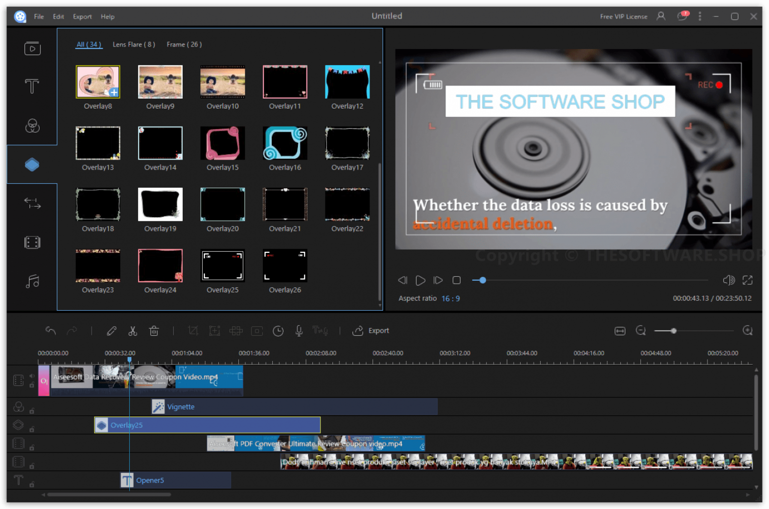Open the more options vertical dots menu
The height and width of the screenshot is (509, 769).
click(700, 17)
